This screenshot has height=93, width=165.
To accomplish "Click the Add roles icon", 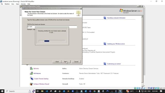I will pos(31,68).
